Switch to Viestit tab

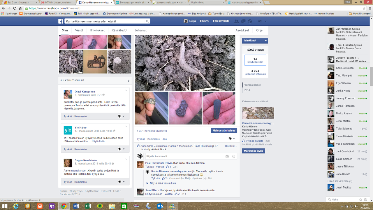pyautogui.click(x=79, y=30)
